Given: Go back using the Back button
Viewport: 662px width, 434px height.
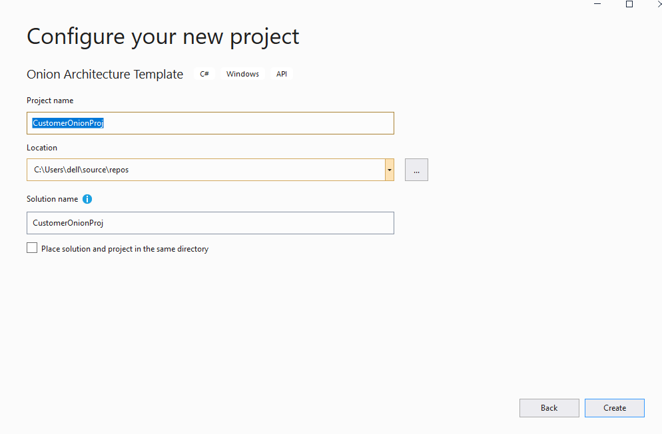Looking at the screenshot, I should coord(549,407).
